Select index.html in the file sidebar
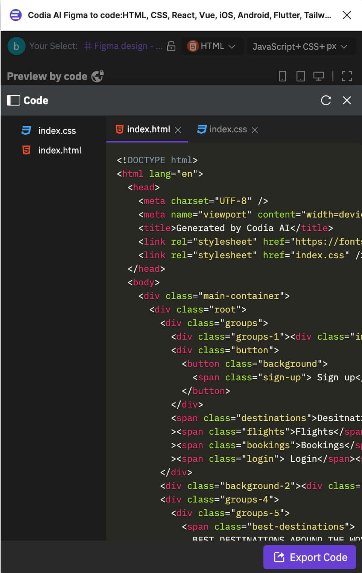This screenshot has height=573, width=362. [x=59, y=150]
